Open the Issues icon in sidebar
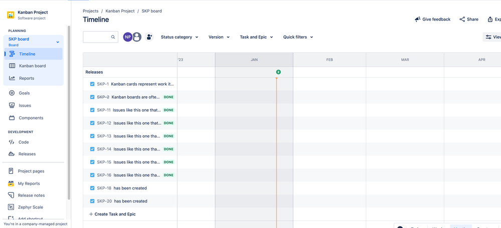This screenshot has height=228, width=501. click(12, 105)
